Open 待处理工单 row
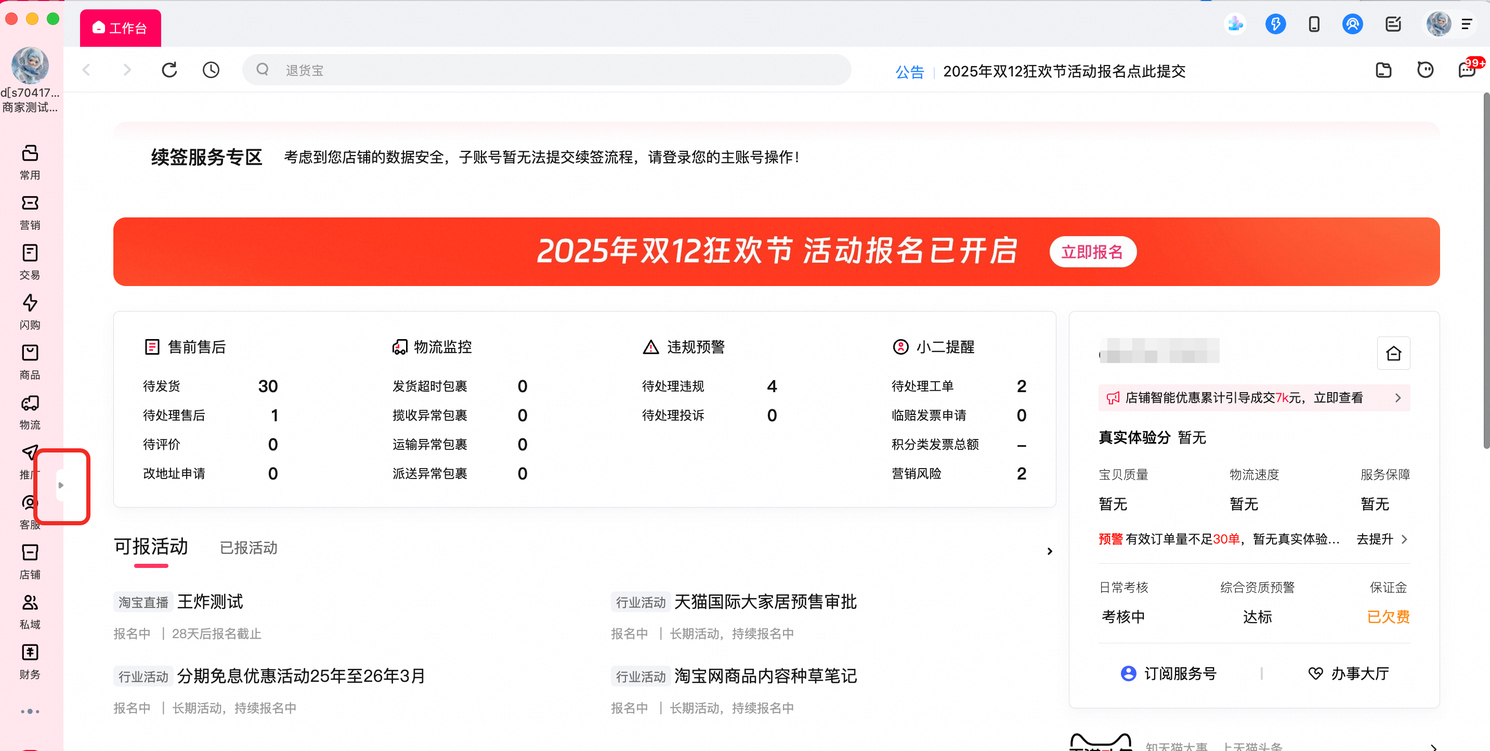 [x=959, y=386]
